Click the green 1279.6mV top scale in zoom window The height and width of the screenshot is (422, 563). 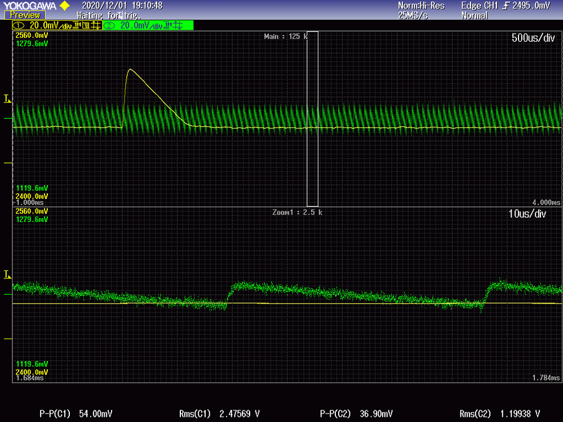pos(32,219)
